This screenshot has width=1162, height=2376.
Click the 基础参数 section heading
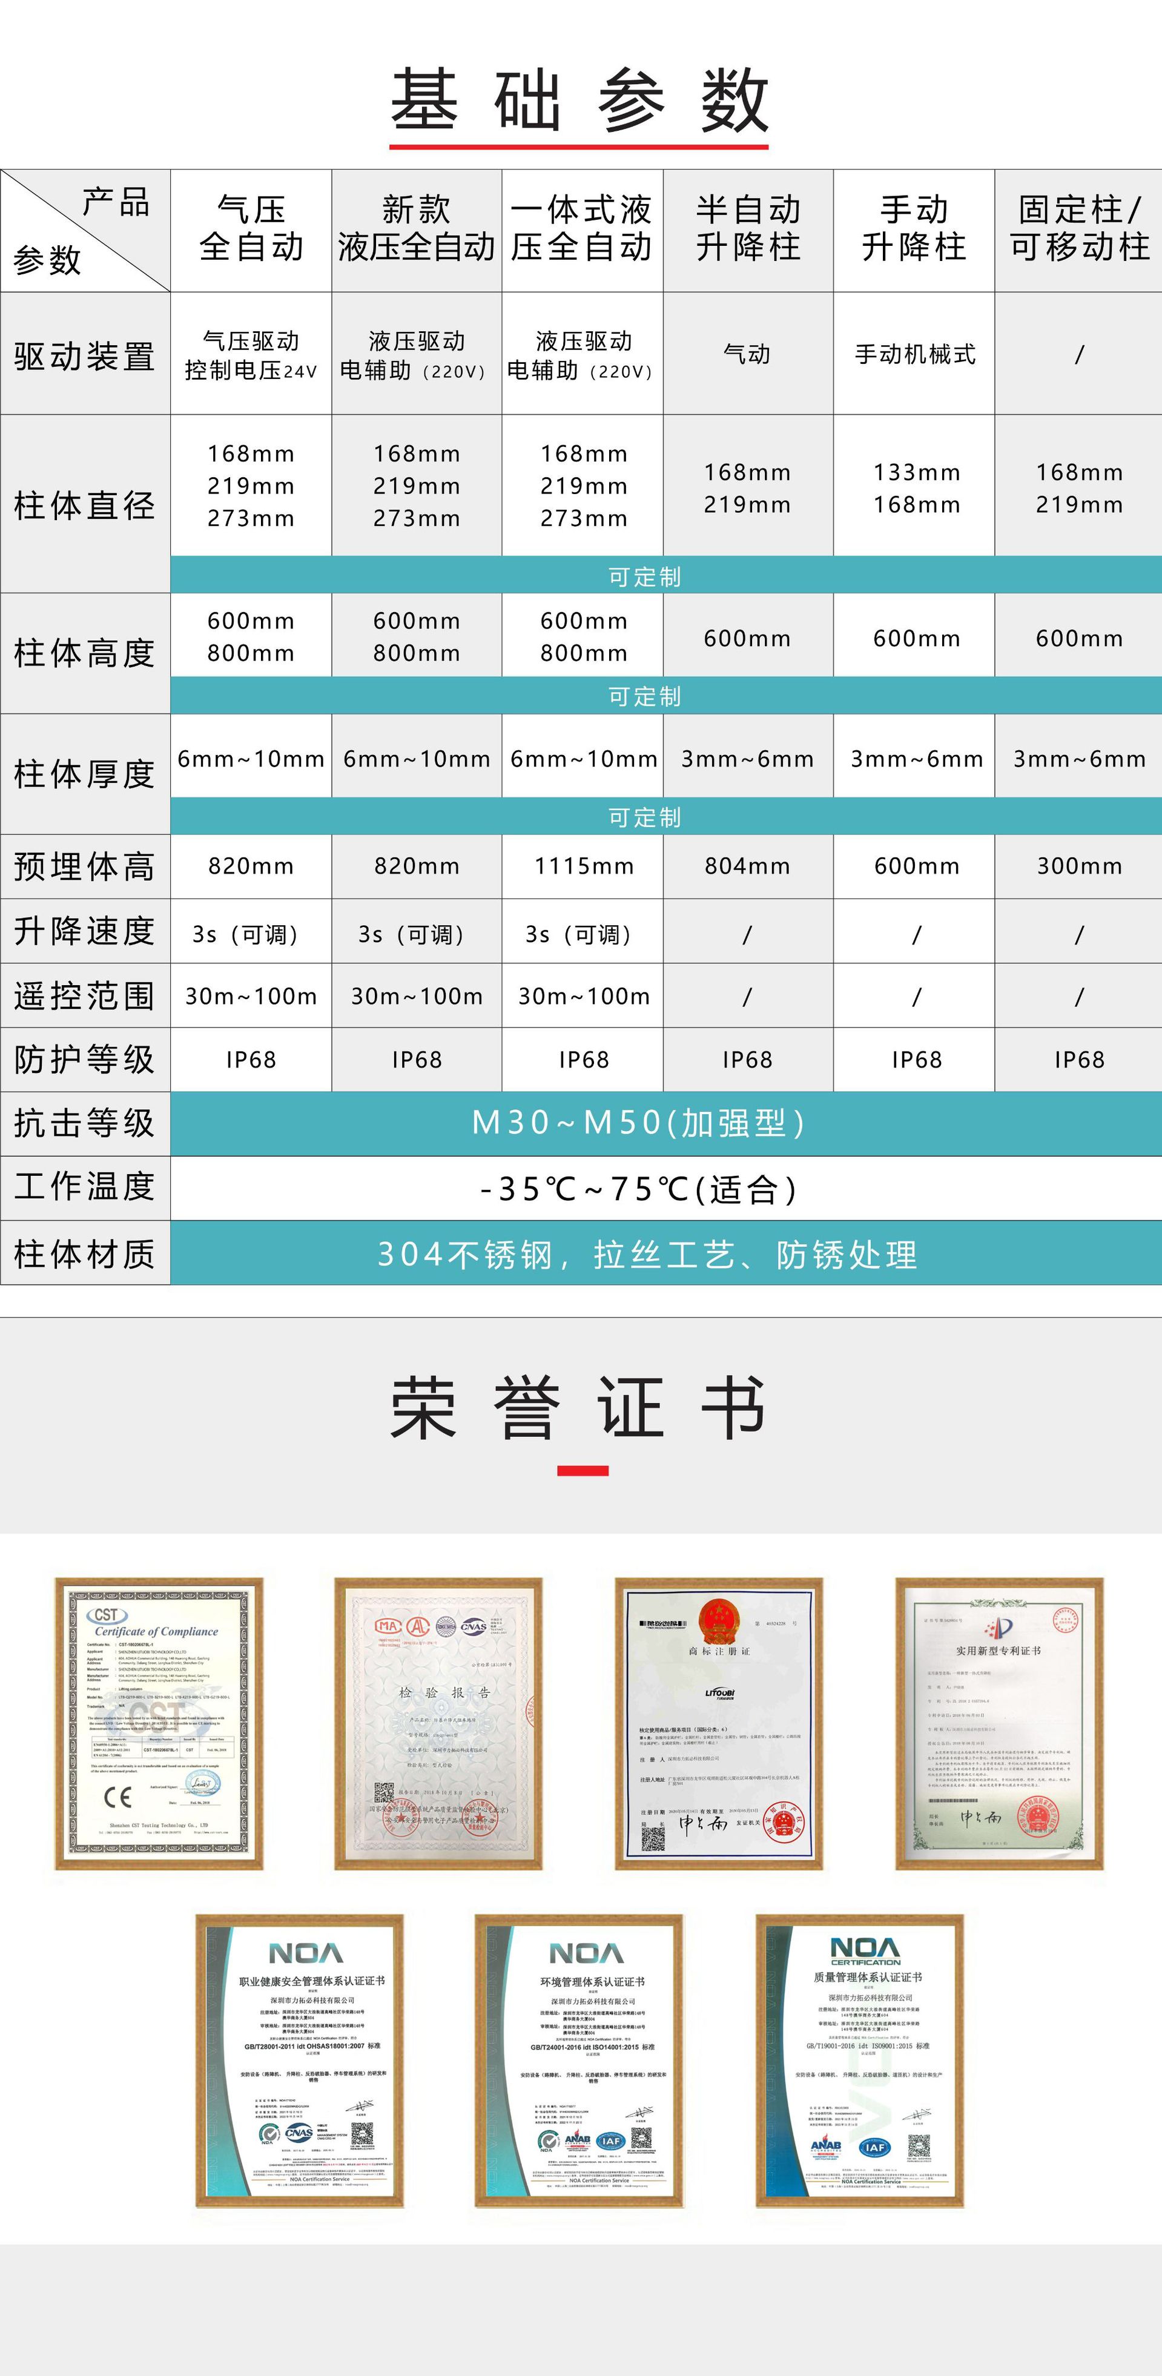coord(579,100)
